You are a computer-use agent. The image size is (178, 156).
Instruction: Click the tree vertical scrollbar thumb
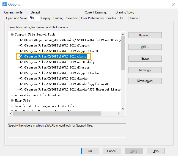coord(123,53)
